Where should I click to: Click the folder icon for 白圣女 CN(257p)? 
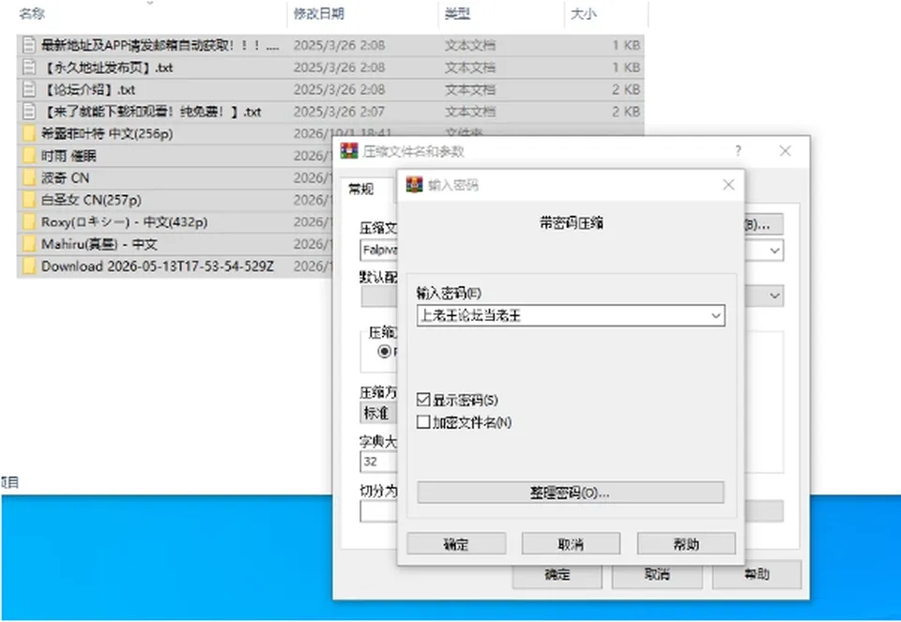pos(29,200)
